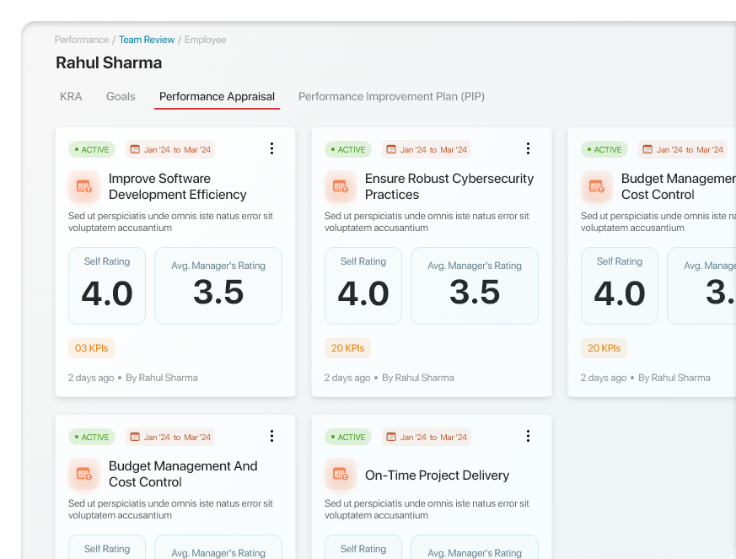This screenshot has height=559, width=736.
Task: Click calendar icon on second-row Budget Management And Cost Control card
Action: click(135, 437)
